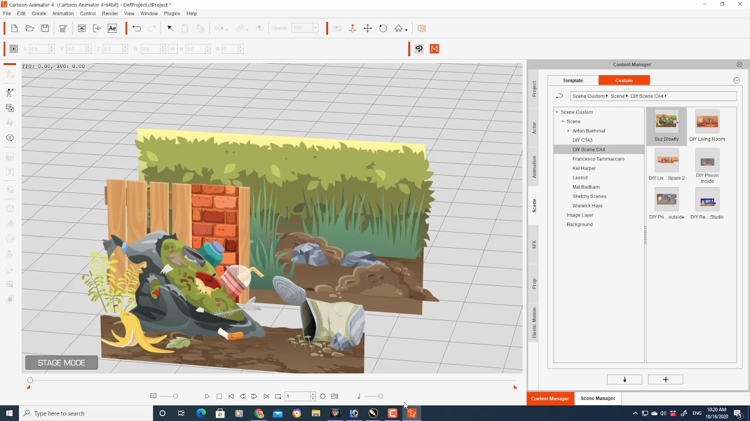Open the Content Store cart icon
The width and height of the screenshot is (750, 421).
63,29
